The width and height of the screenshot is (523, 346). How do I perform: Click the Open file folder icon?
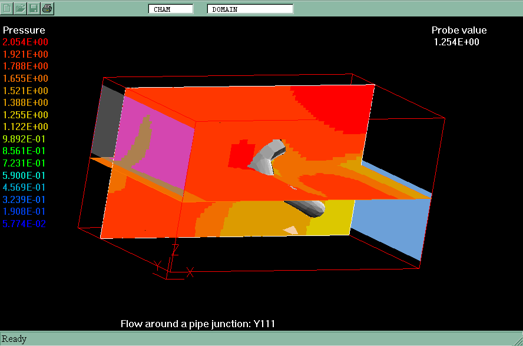(21, 8)
